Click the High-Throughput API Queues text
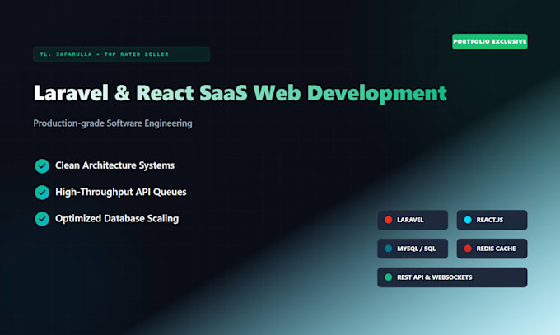This screenshot has height=335, width=560. pyautogui.click(x=121, y=192)
